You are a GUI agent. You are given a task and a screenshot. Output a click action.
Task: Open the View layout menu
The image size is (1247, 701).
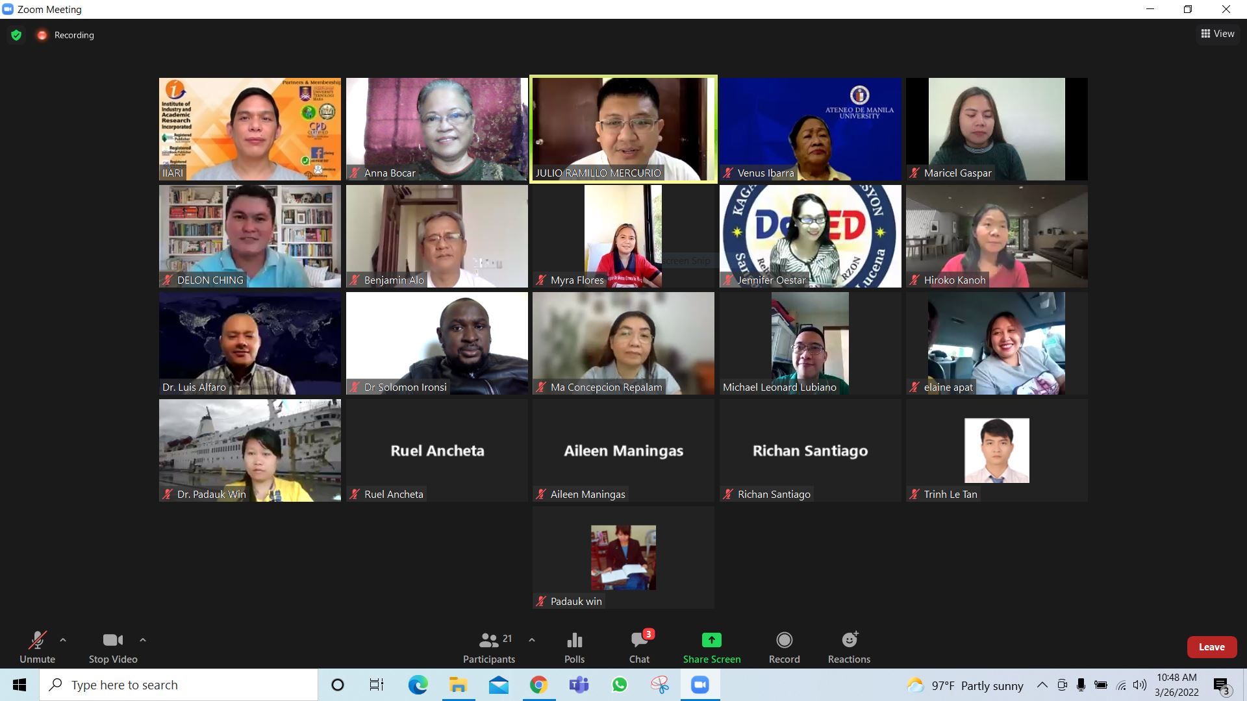click(1218, 34)
